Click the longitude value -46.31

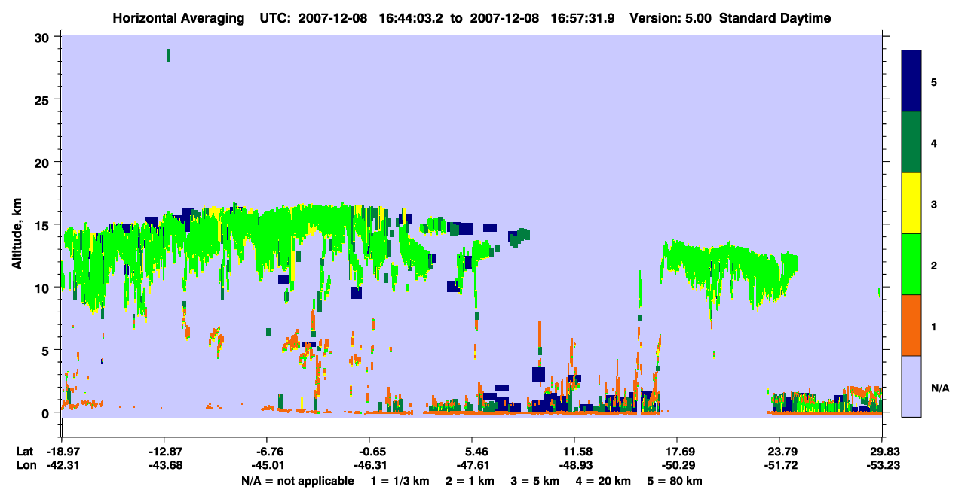click(x=369, y=465)
